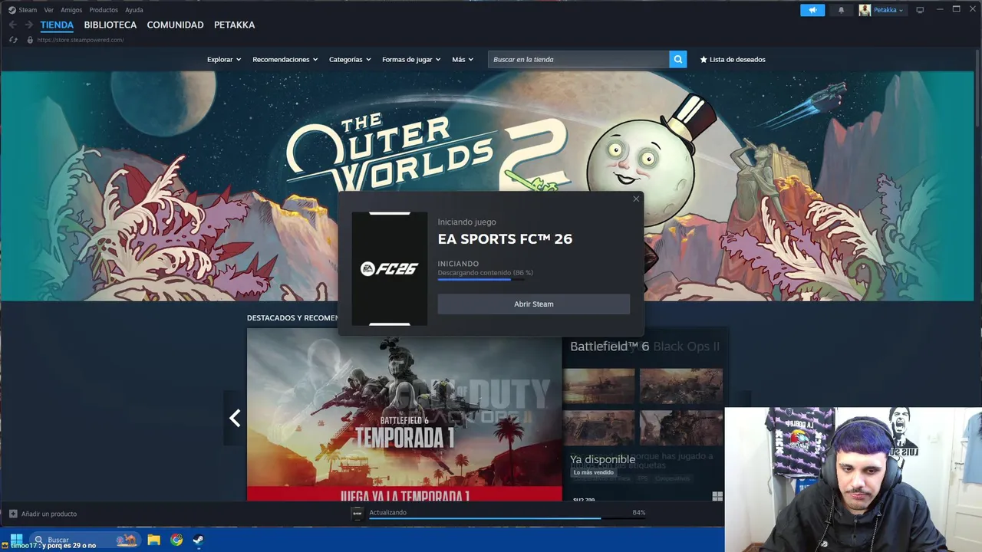Image resolution: width=982 pixels, height=552 pixels.
Task: Click the lock icon beside the URL
Action: coord(30,40)
